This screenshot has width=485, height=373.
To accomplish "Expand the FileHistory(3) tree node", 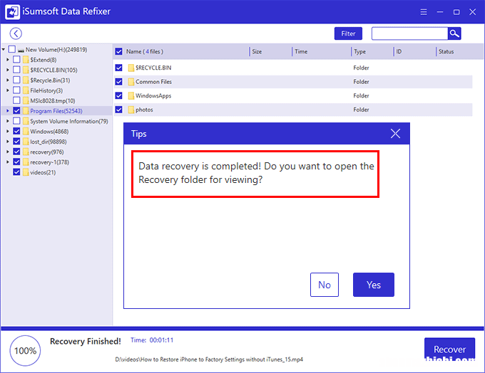I will tap(8, 90).
